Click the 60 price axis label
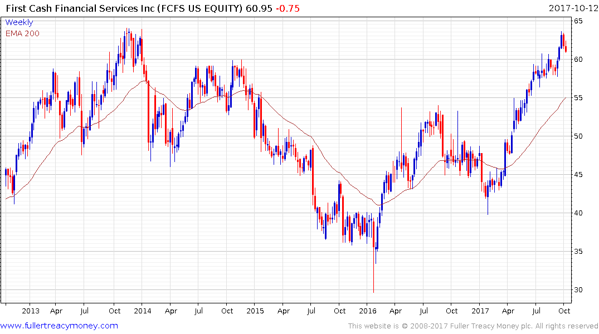Image resolution: width=599 pixels, height=334 pixels. (578, 59)
